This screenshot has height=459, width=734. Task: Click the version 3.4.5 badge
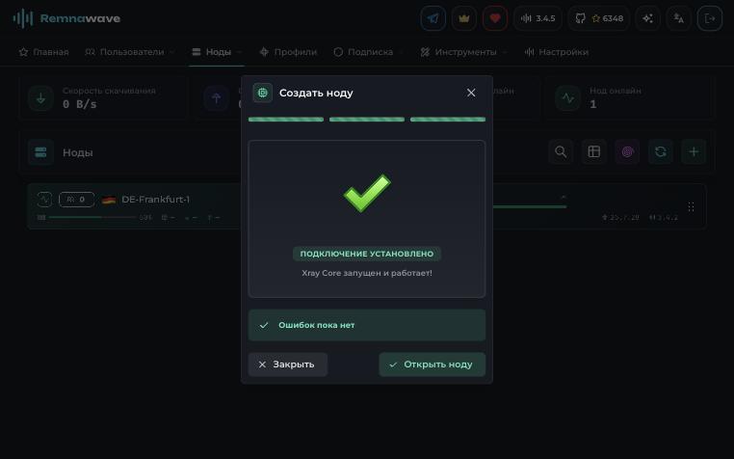[537, 18]
